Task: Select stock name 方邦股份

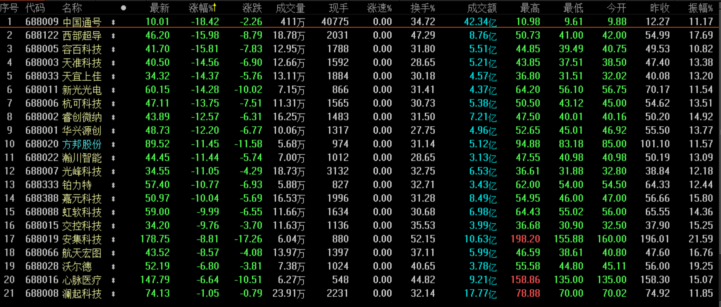Action: [x=82, y=144]
